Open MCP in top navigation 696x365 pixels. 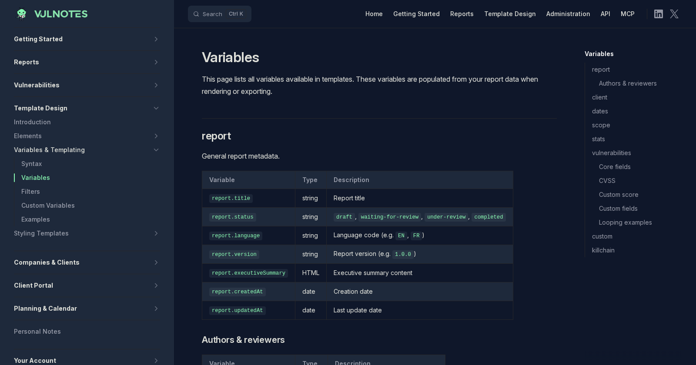[x=628, y=14]
